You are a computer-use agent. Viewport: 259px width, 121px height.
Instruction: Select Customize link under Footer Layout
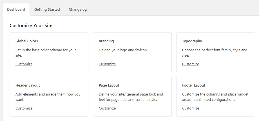click(x=191, y=108)
